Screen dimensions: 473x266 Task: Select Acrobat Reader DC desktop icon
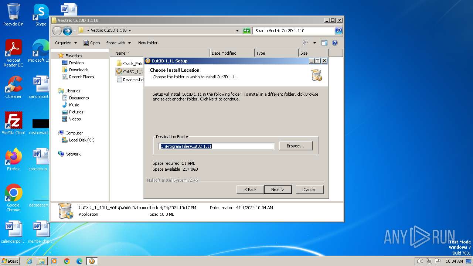[x=13, y=53]
